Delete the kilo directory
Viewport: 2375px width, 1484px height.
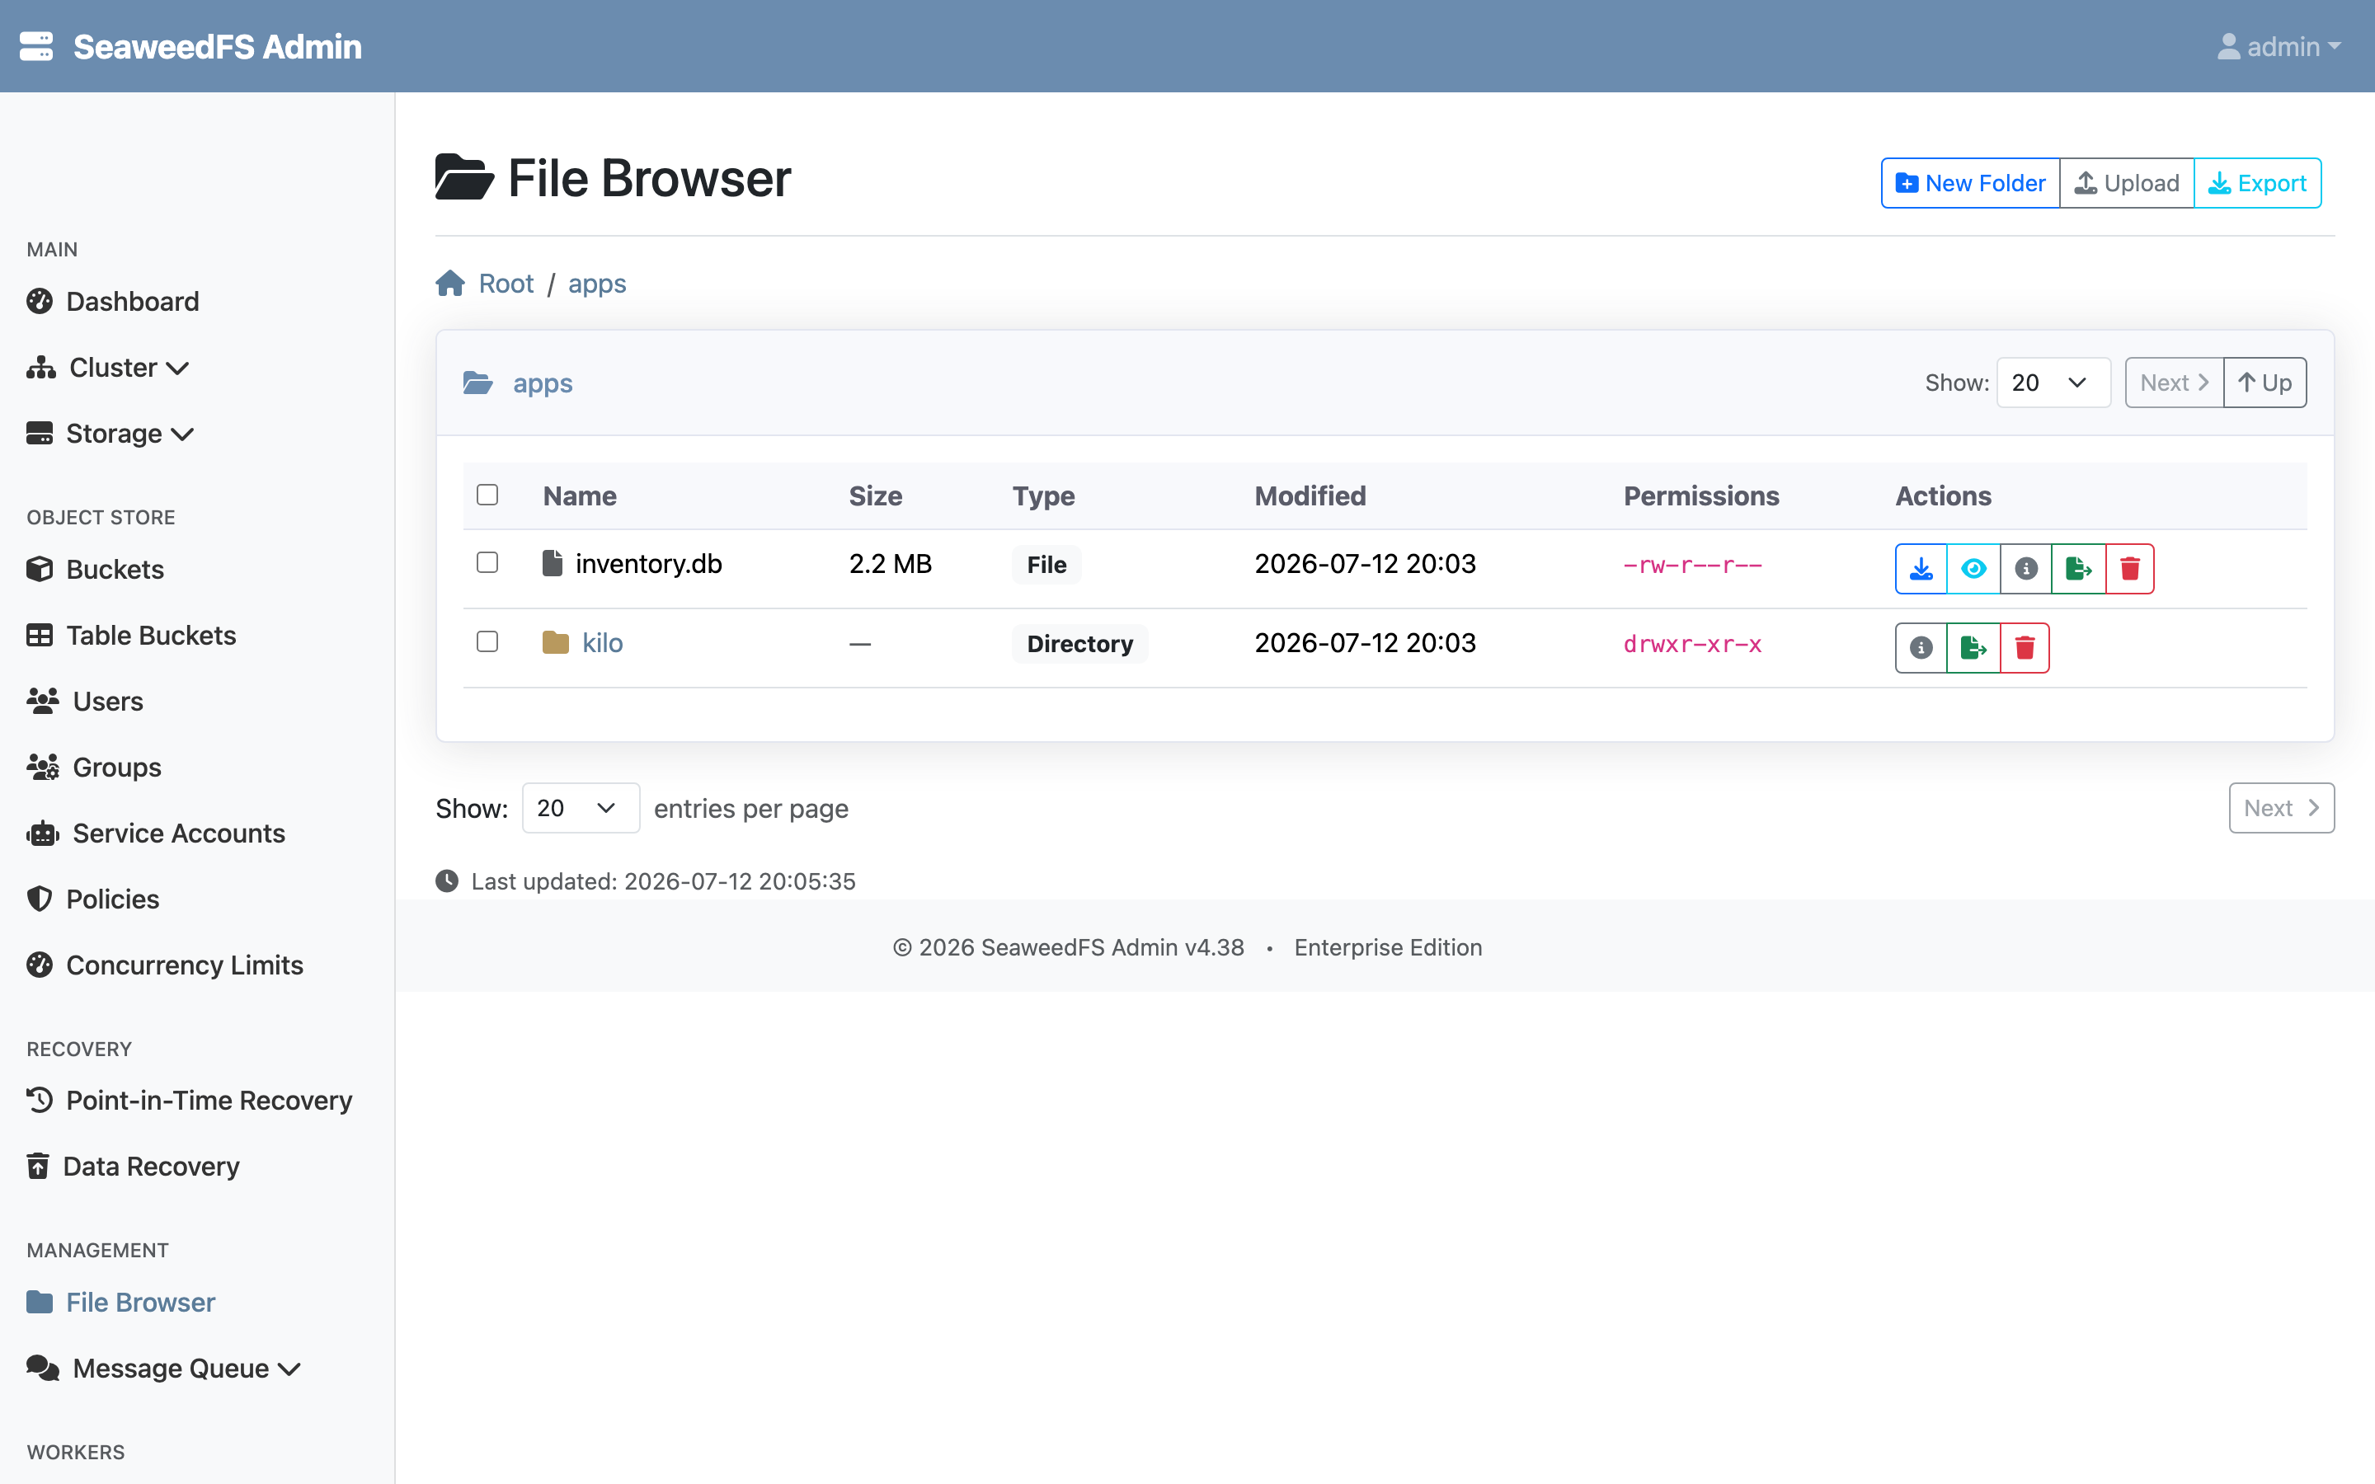2025,648
